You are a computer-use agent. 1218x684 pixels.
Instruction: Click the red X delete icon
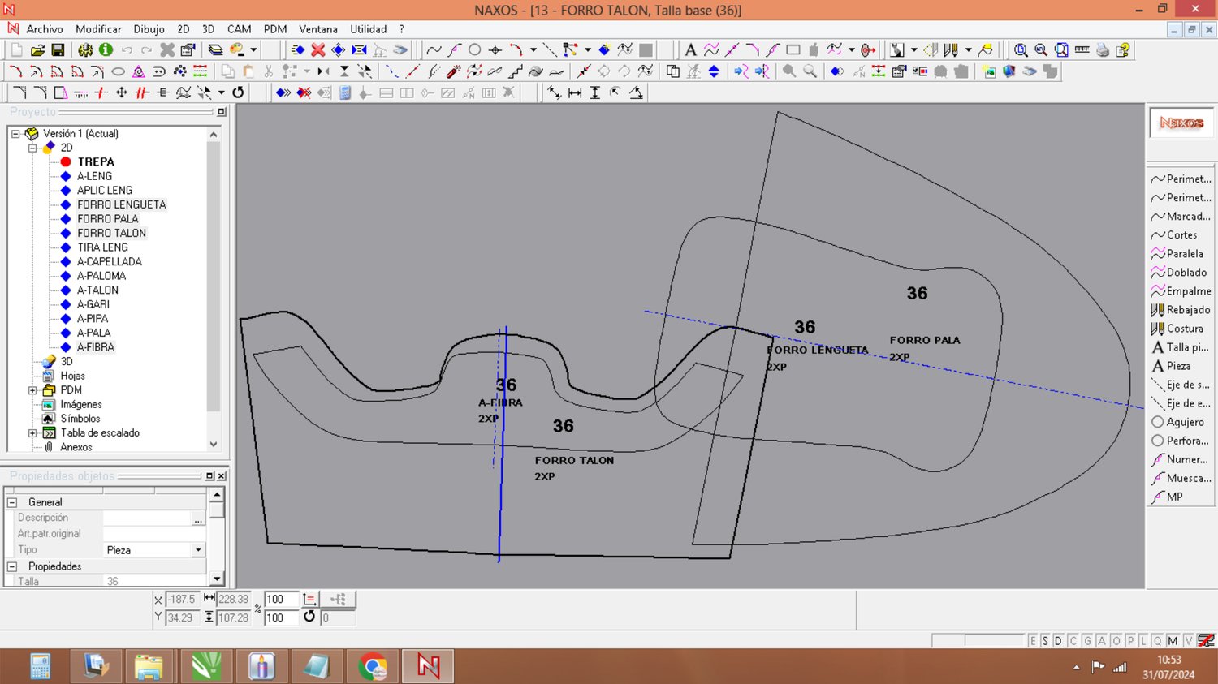coord(318,50)
